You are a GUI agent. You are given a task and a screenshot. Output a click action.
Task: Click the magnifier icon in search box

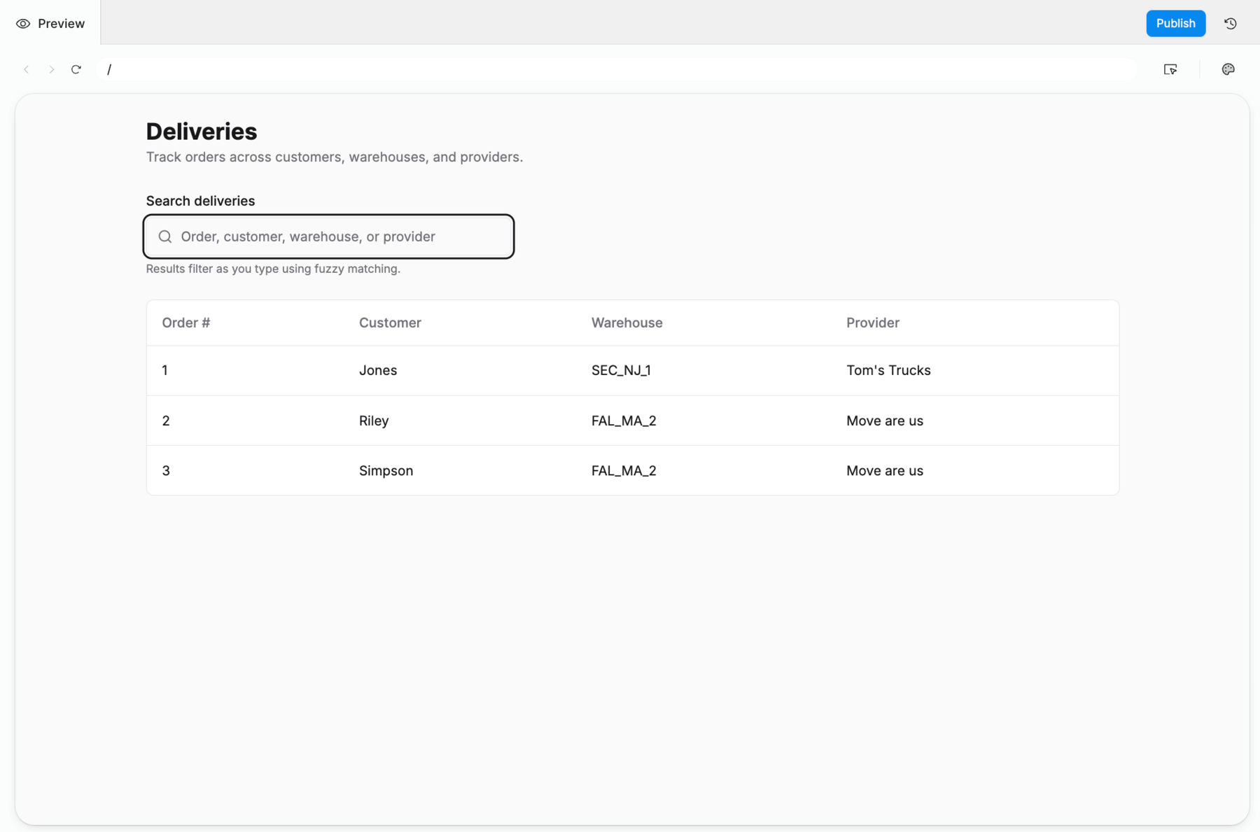tap(165, 237)
